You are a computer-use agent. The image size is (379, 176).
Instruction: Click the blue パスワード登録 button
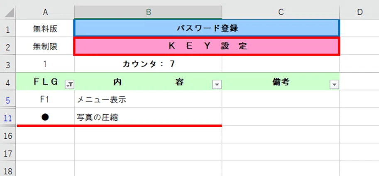(x=207, y=28)
